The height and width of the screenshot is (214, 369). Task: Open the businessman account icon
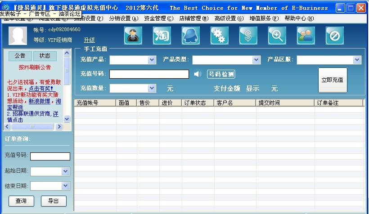(x=133, y=36)
